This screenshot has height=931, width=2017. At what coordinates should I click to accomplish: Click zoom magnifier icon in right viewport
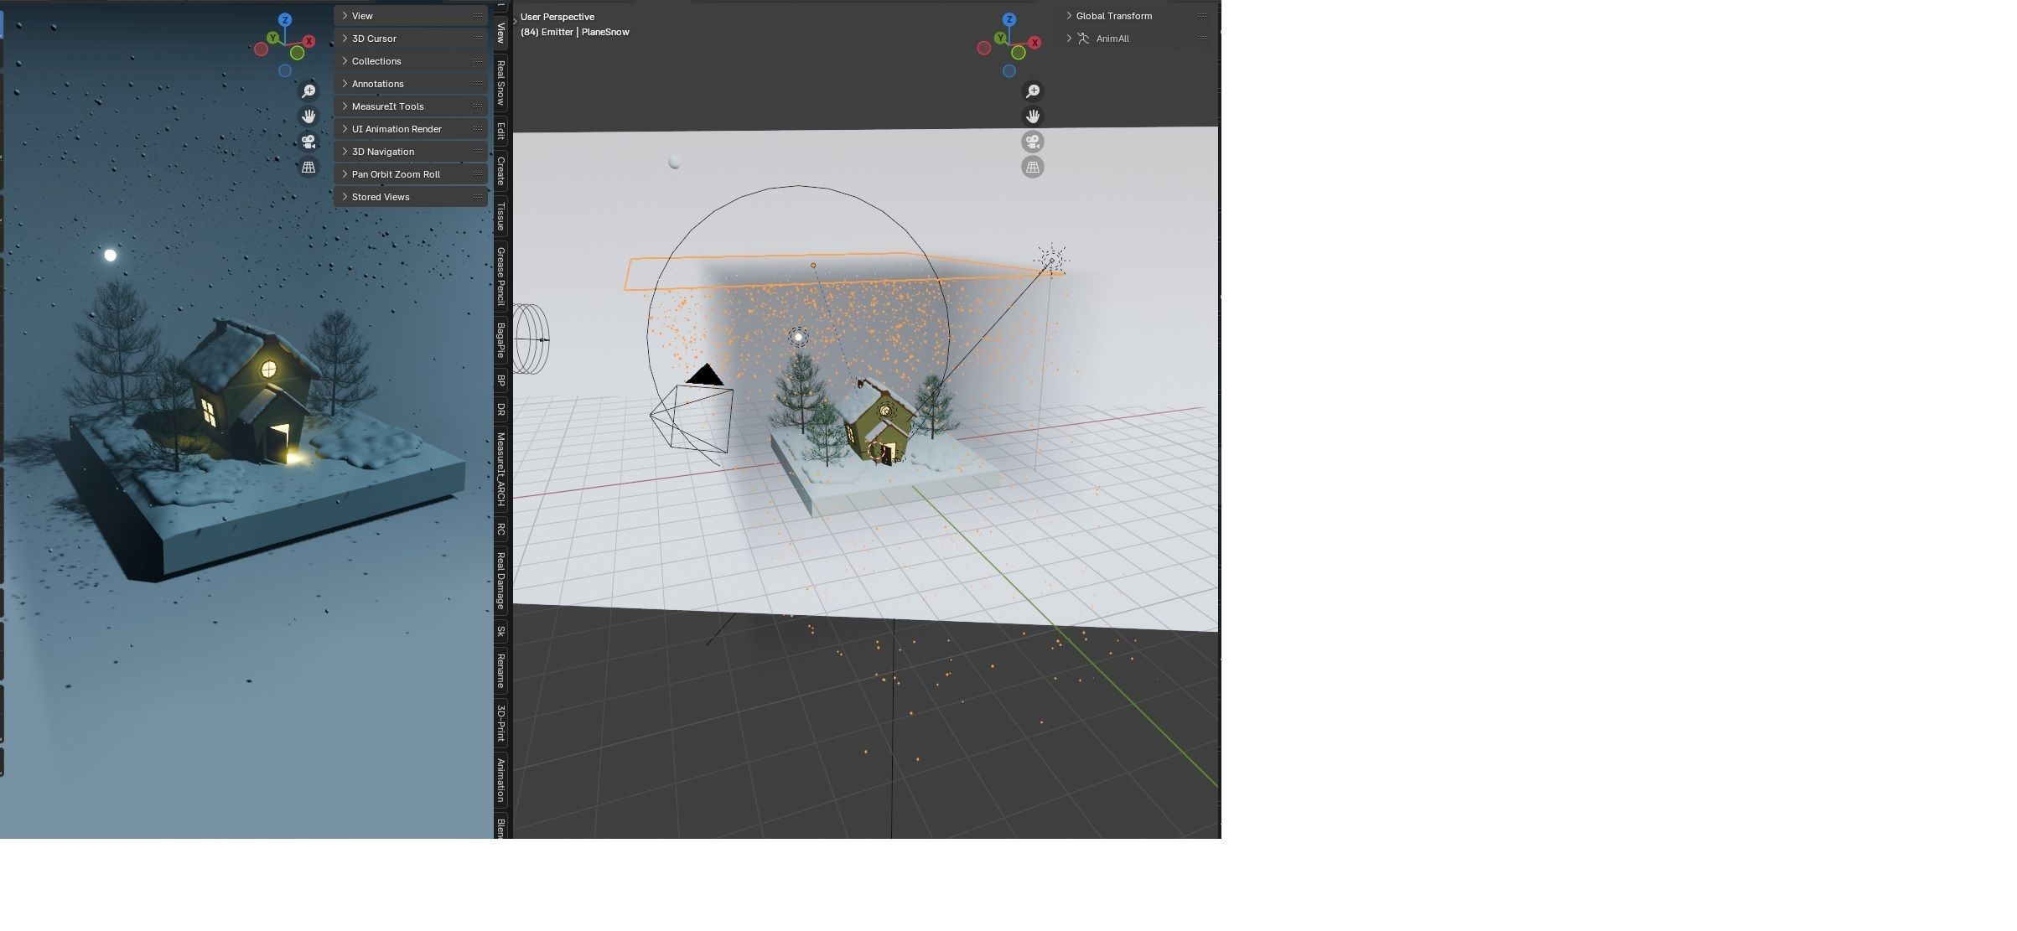(x=1033, y=91)
